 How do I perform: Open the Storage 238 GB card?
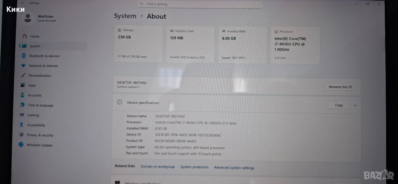139,44
